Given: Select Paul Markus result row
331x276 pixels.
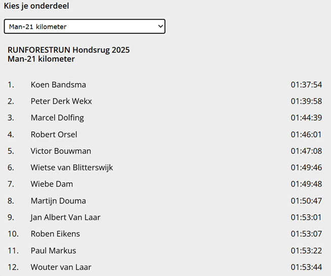Looking at the screenshot, I should [x=54, y=251].
